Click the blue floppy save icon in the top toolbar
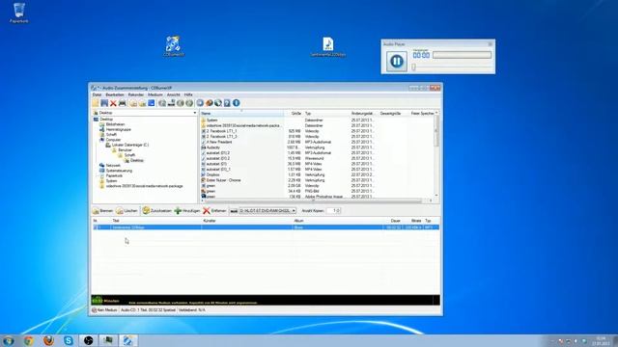This screenshot has height=347, width=618. pos(104,103)
